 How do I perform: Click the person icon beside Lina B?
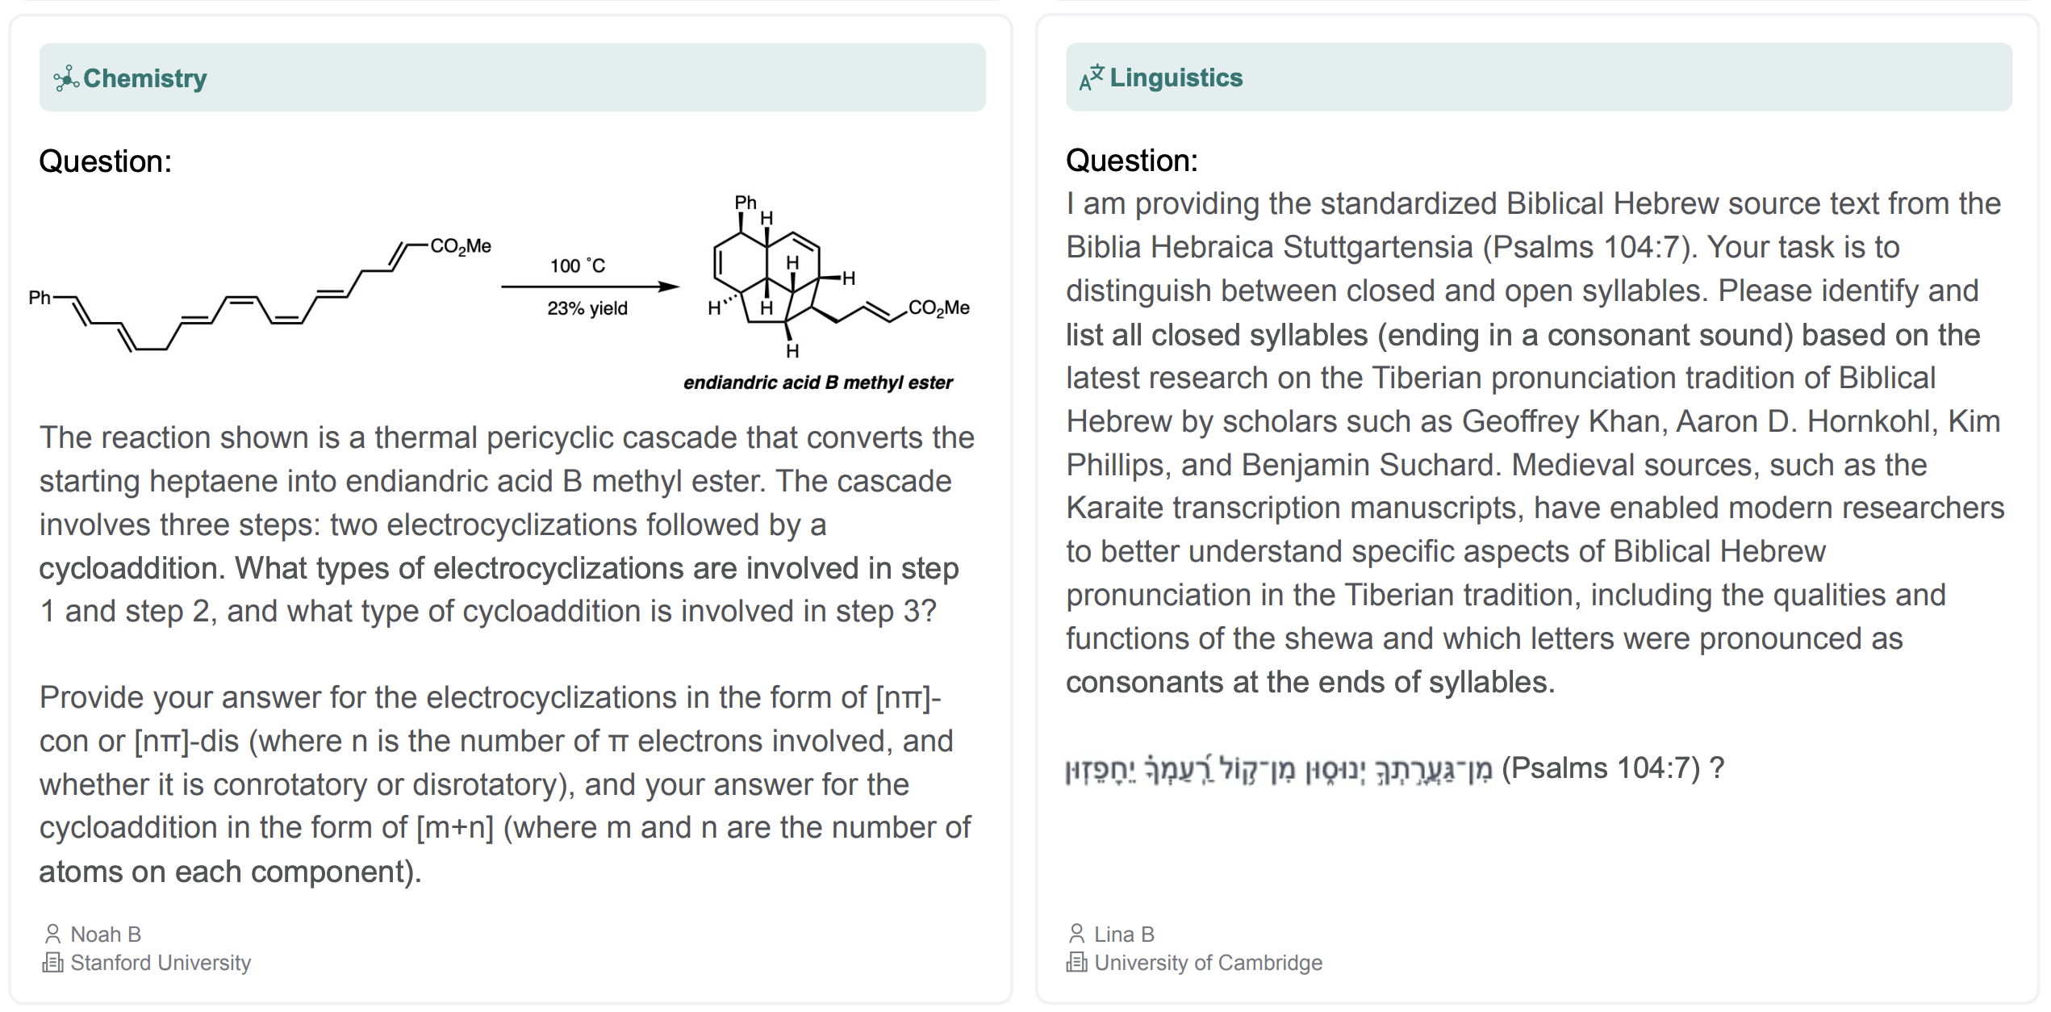1076,934
